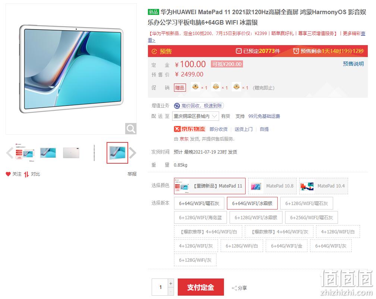Select the 6+128G/WIFI/海岛蓝 version option
The image size is (376, 299).
click(200, 217)
